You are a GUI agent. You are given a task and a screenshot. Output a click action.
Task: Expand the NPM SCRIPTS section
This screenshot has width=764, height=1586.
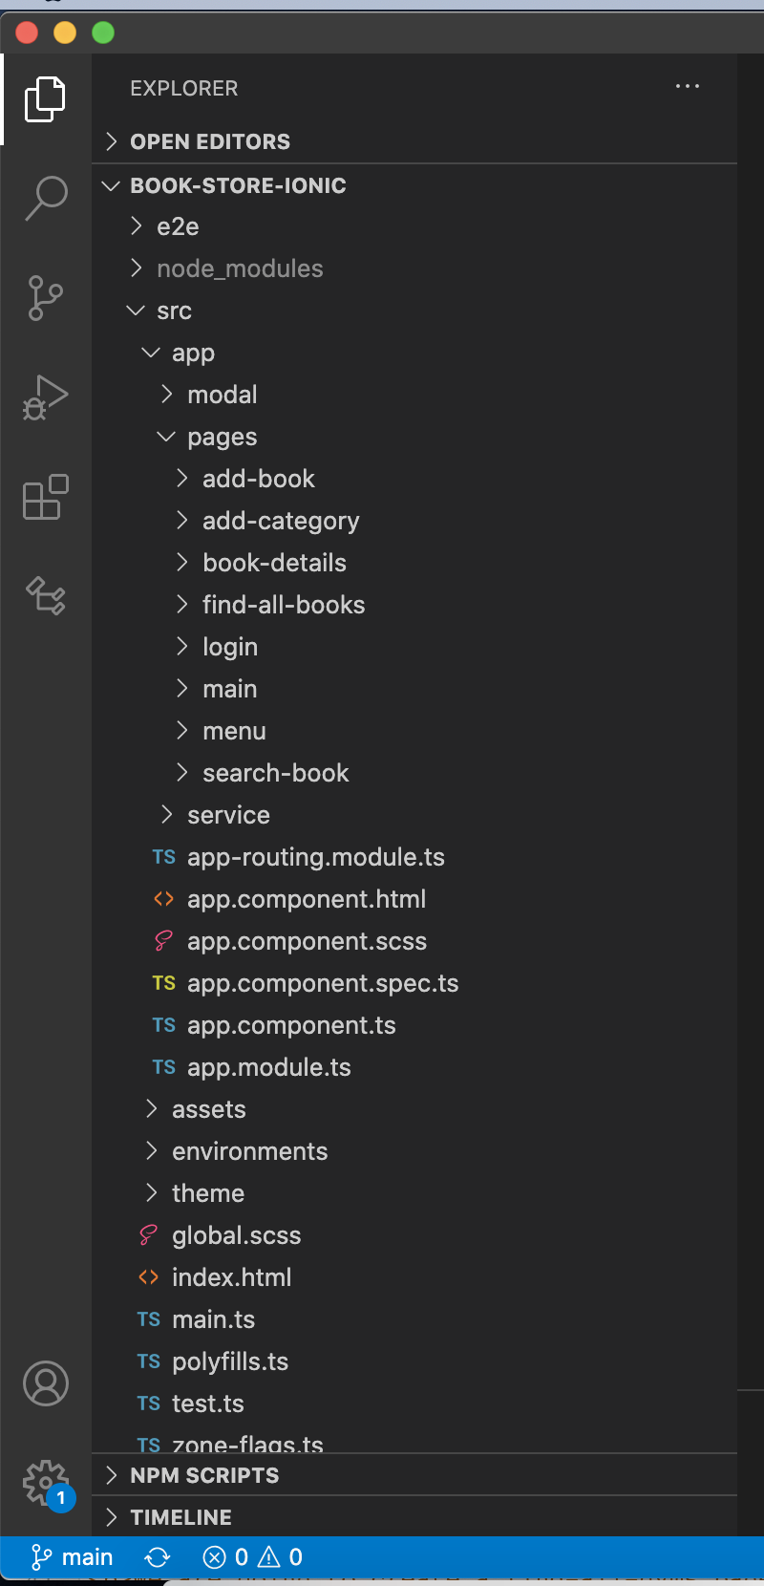click(x=204, y=1475)
